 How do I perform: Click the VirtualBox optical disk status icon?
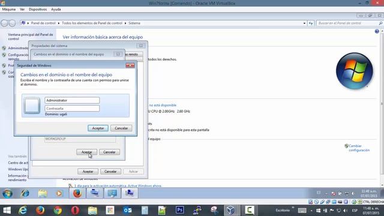316,202
